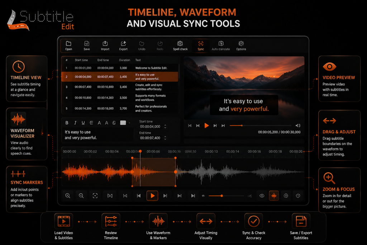
Task: Click the Drag & Adjust arrows icon
Action: click(x=330, y=121)
